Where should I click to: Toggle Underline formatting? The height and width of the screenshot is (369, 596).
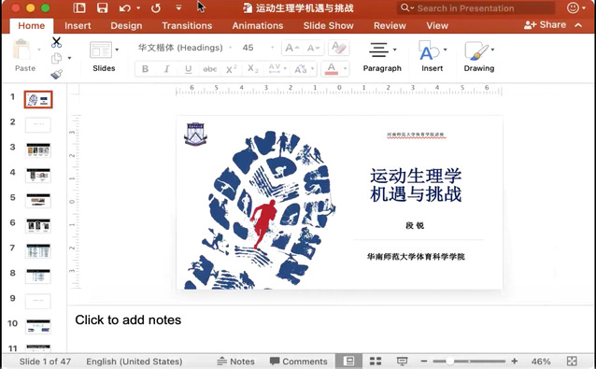pyautogui.click(x=188, y=69)
